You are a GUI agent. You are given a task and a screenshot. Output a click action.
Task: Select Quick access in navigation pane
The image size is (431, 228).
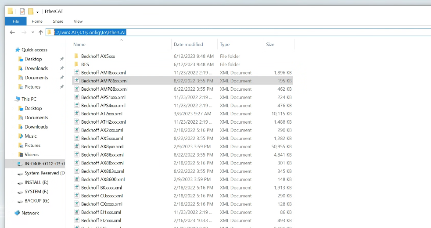point(34,50)
